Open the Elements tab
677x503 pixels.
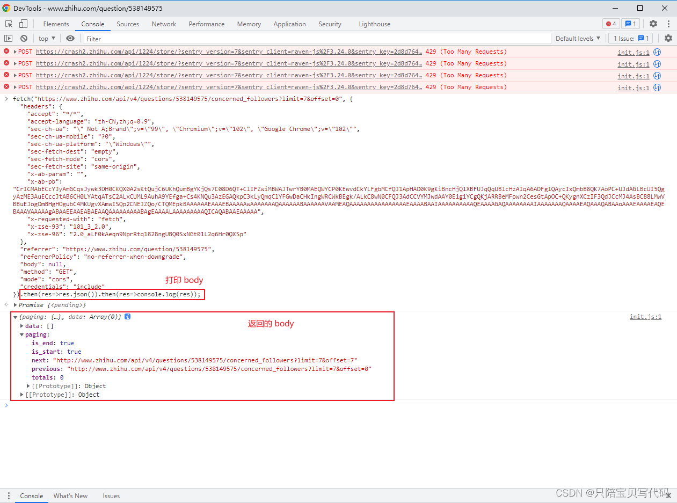point(56,24)
